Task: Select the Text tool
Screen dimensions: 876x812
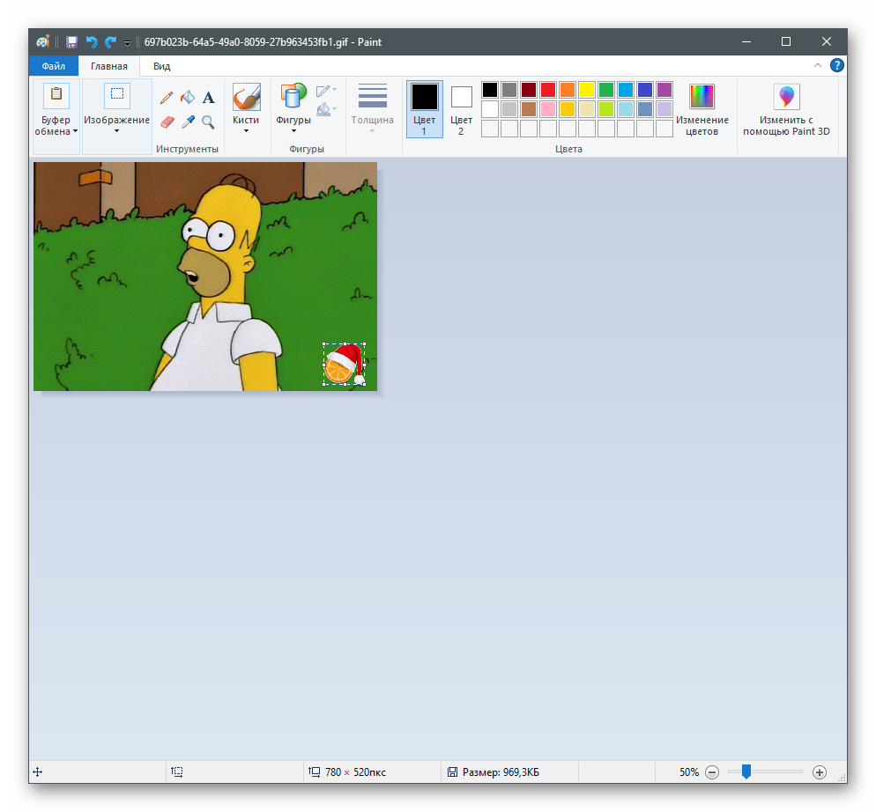Action: click(x=209, y=98)
